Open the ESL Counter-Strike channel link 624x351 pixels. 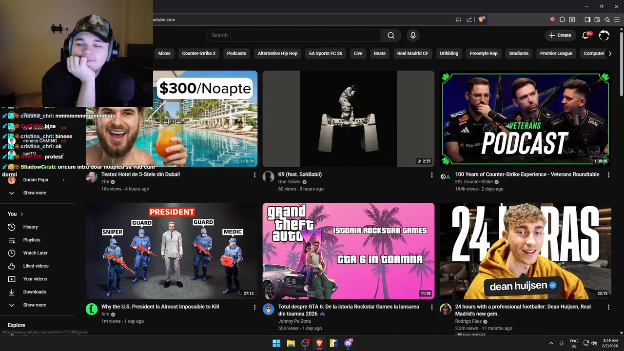(474, 182)
